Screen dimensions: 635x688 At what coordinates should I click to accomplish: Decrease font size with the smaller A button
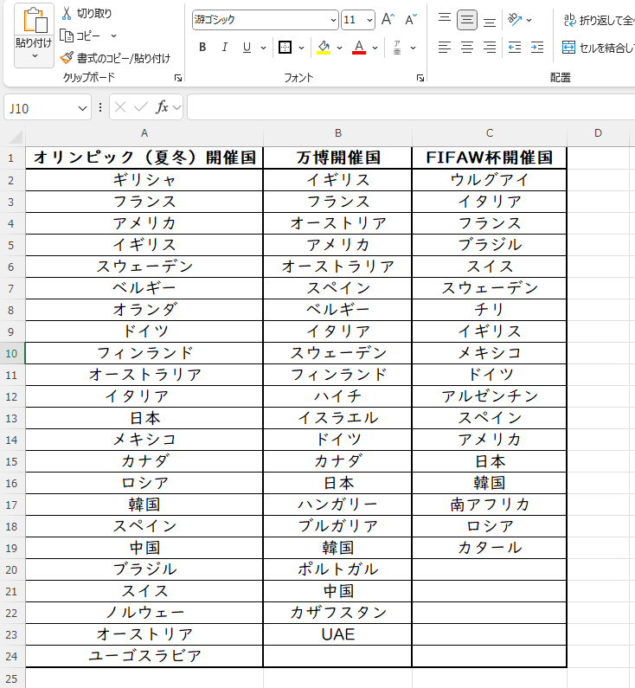(x=410, y=19)
